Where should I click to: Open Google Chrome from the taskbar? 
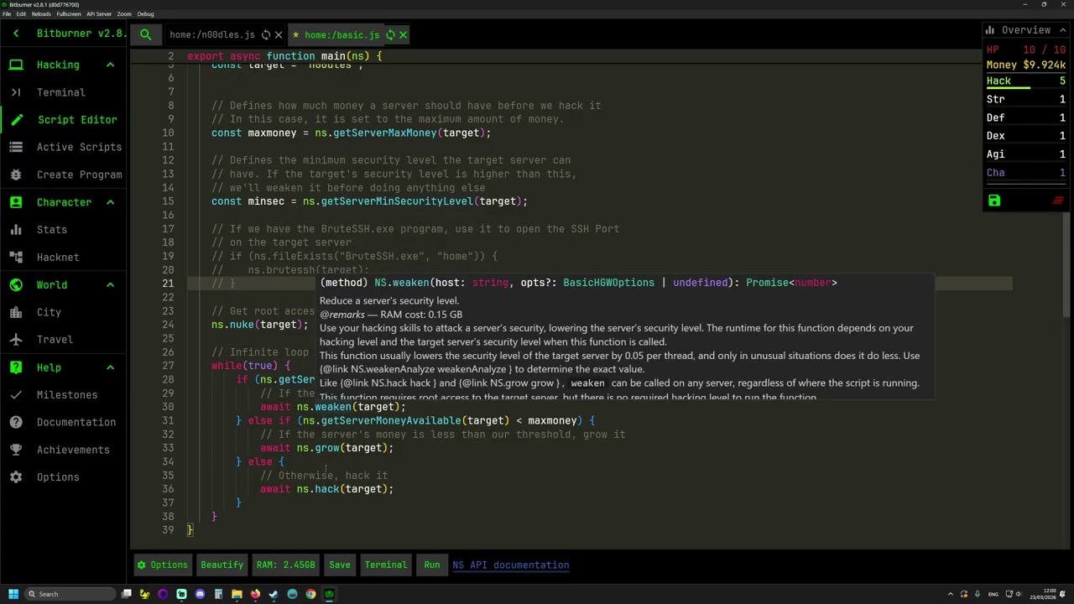(x=310, y=594)
